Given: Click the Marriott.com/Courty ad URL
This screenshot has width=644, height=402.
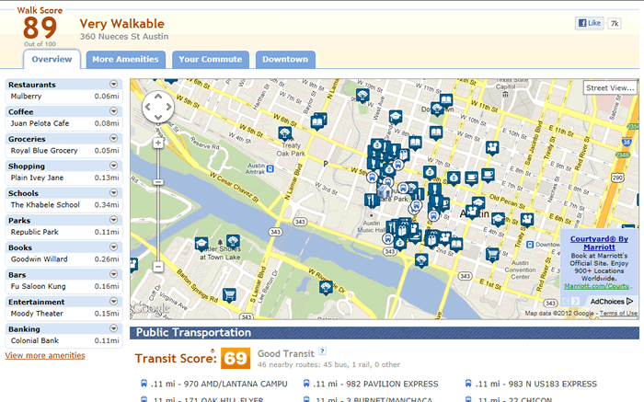Looking at the screenshot, I should (597, 286).
